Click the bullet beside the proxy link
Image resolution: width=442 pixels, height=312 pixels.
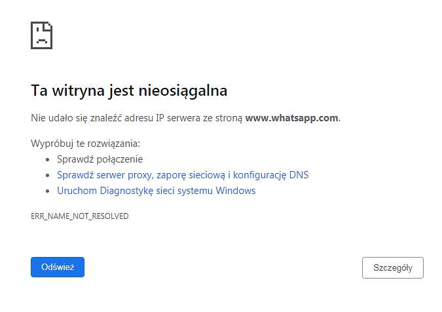click(x=47, y=176)
